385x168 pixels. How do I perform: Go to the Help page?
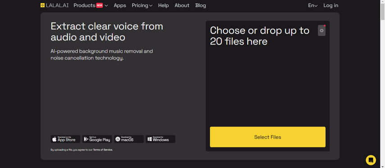(x=163, y=5)
